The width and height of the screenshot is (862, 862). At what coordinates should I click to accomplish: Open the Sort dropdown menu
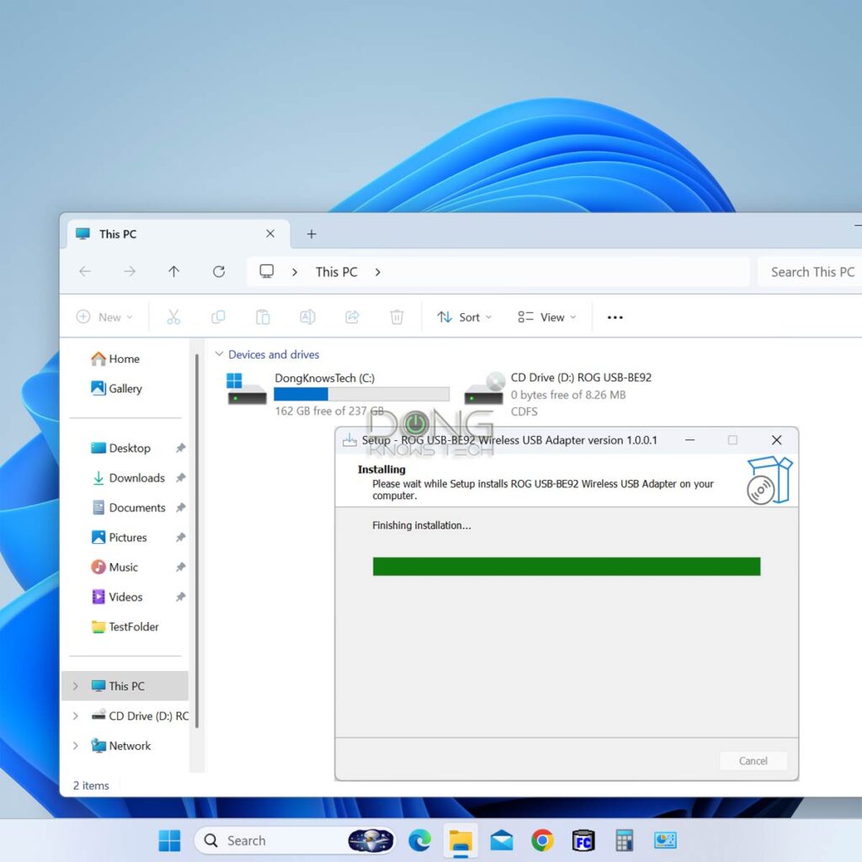click(x=465, y=317)
